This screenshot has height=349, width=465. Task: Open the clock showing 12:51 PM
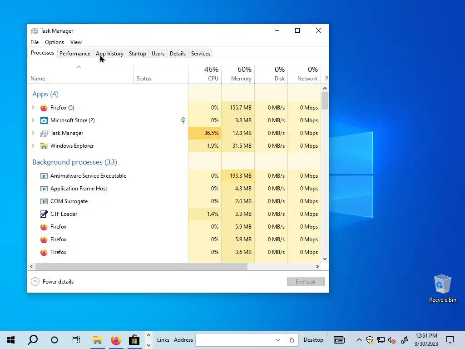pyautogui.click(x=426, y=340)
